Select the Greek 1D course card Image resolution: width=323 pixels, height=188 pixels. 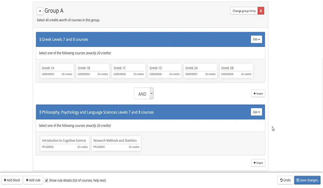(164, 70)
